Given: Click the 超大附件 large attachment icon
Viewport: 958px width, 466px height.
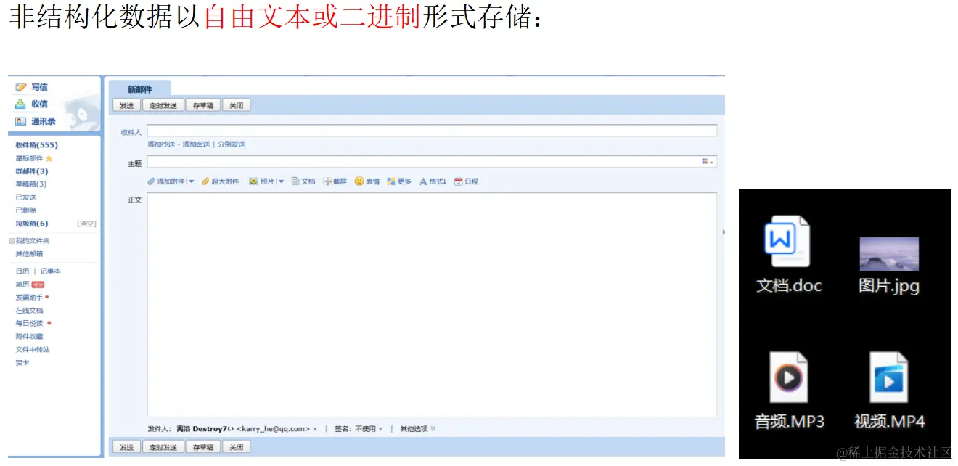Looking at the screenshot, I should pyautogui.click(x=205, y=181).
